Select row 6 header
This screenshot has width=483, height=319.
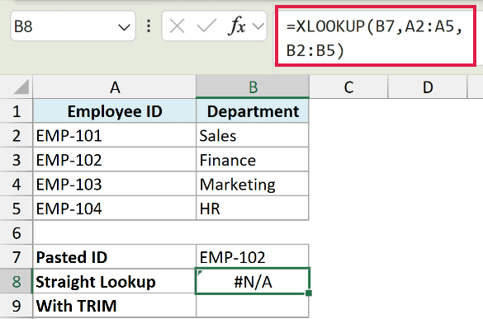[17, 232]
